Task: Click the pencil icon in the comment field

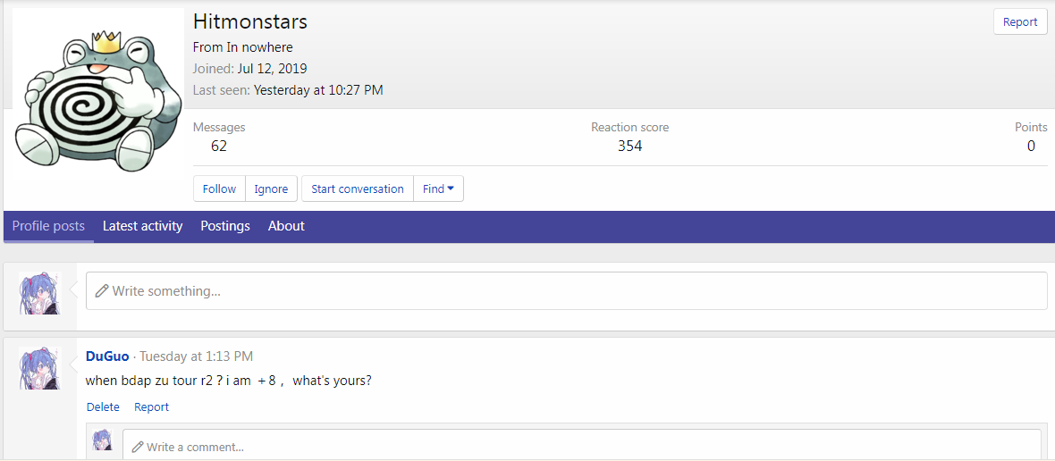Action: [x=137, y=446]
